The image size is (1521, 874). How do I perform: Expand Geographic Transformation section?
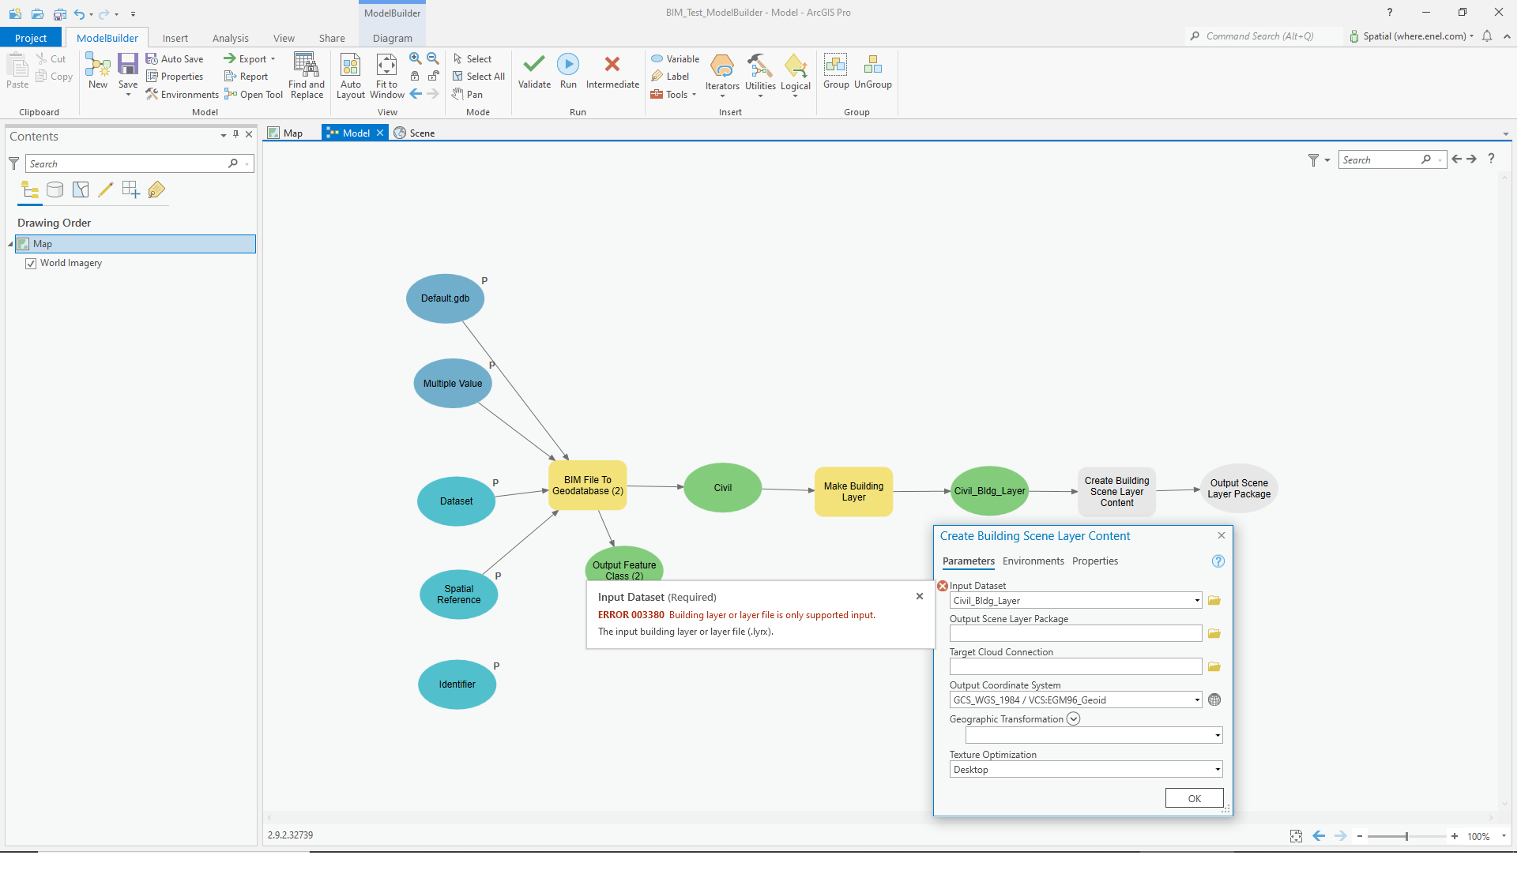[x=1075, y=720]
